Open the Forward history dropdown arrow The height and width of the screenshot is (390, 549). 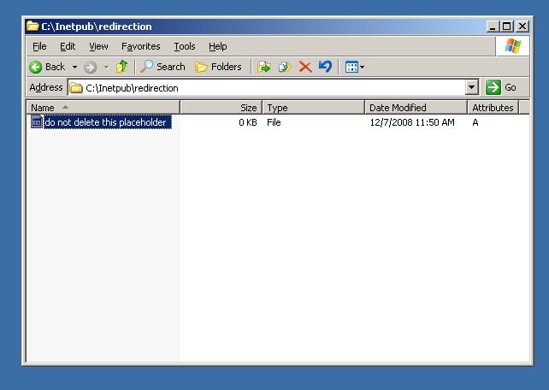click(x=106, y=67)
